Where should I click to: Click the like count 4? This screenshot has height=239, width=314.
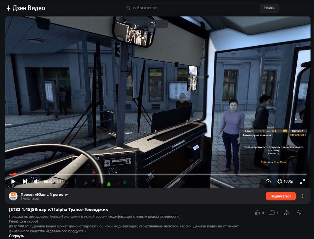263,213
